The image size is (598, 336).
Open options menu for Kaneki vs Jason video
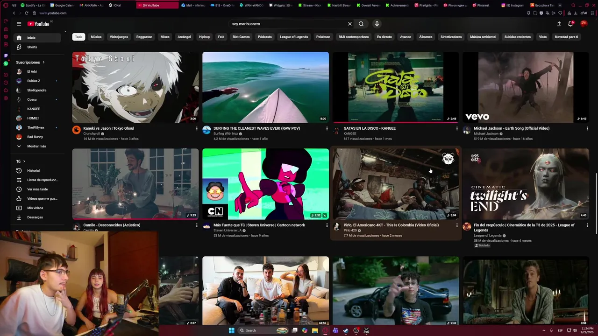pyautogui.click(x=197, y=128)
